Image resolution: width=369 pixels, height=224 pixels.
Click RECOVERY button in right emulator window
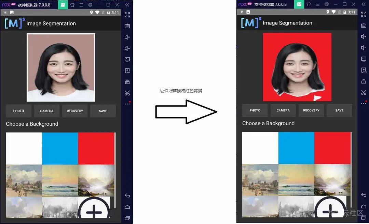(x=311, y=110)
